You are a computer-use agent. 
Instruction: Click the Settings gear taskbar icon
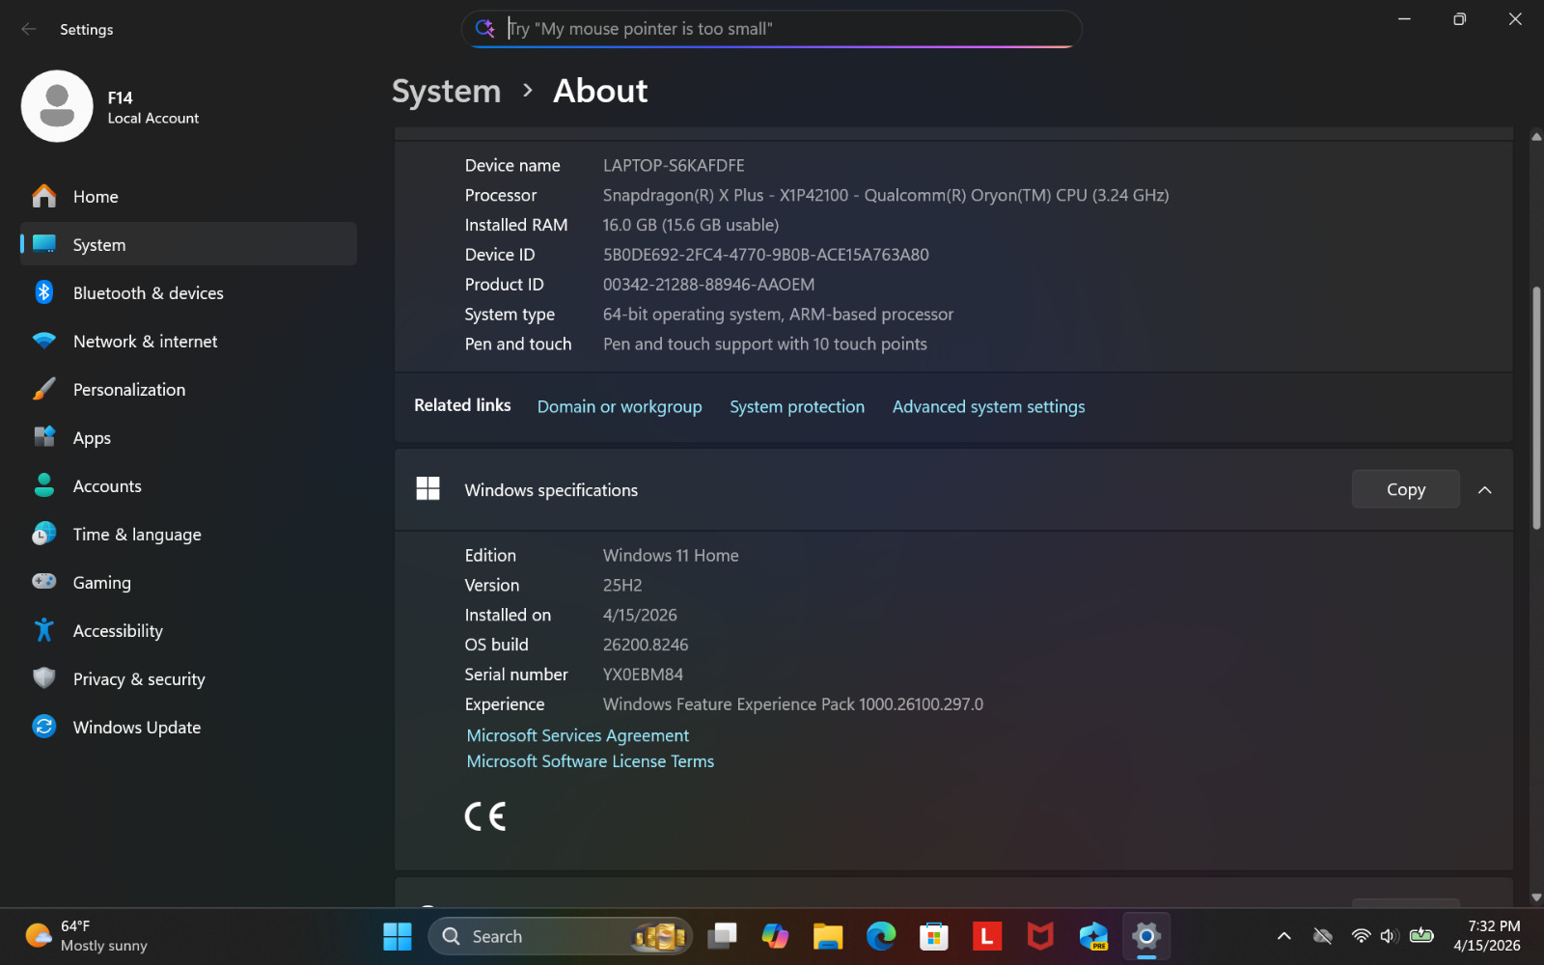coord(1146,936)
